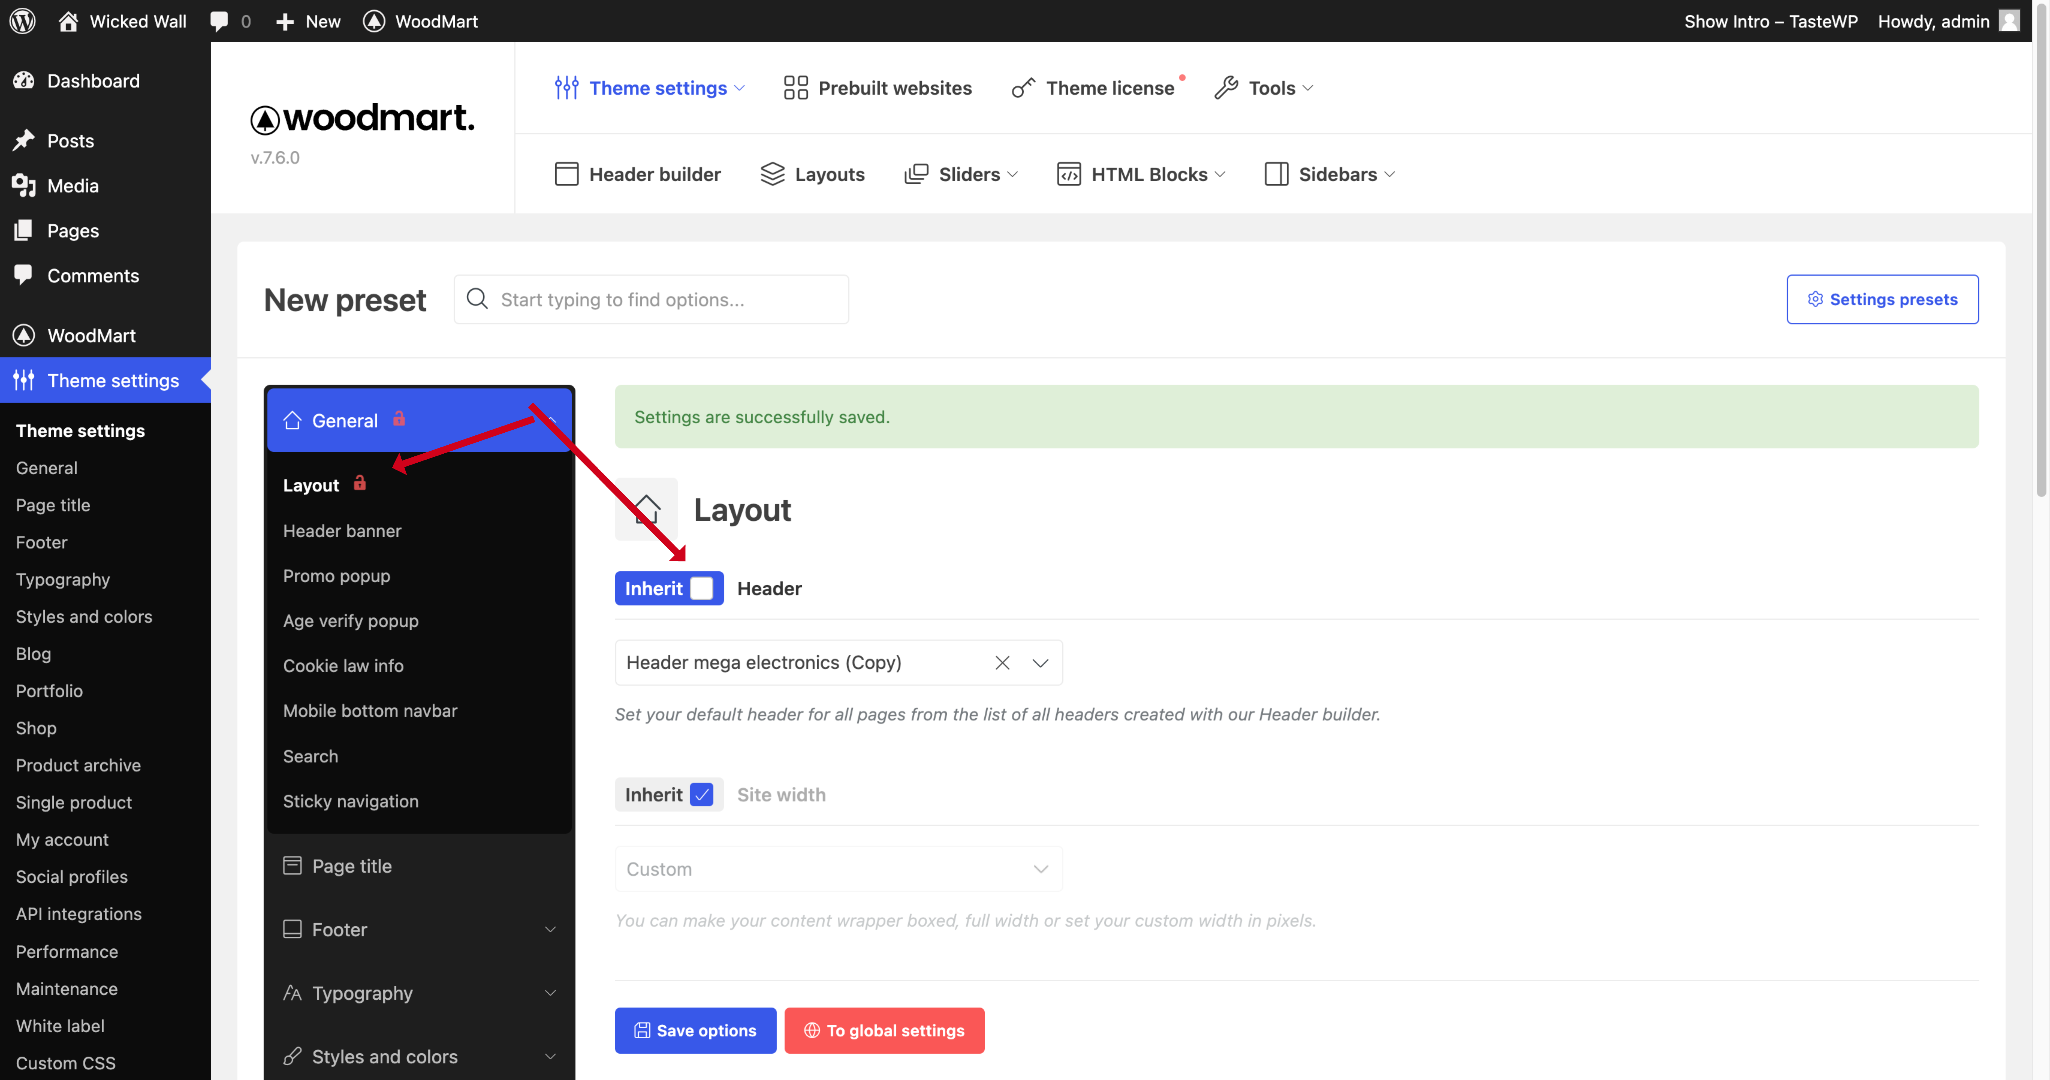Screen dimensions: 2050x1080
Task: Open Header builder page
Action: pyautogui.click(x=638, y=174)
